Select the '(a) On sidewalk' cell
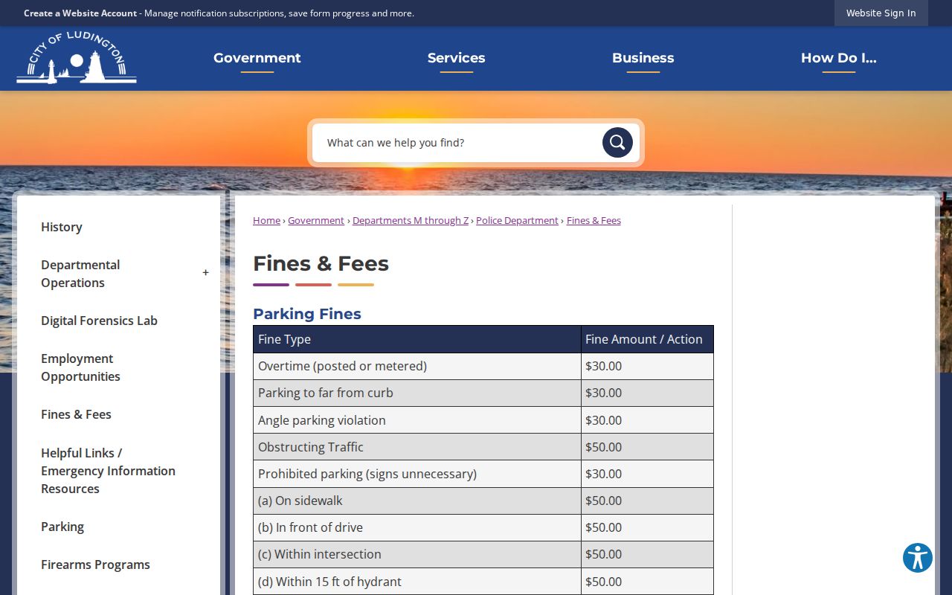952x595 pixels. pos(417,501)
